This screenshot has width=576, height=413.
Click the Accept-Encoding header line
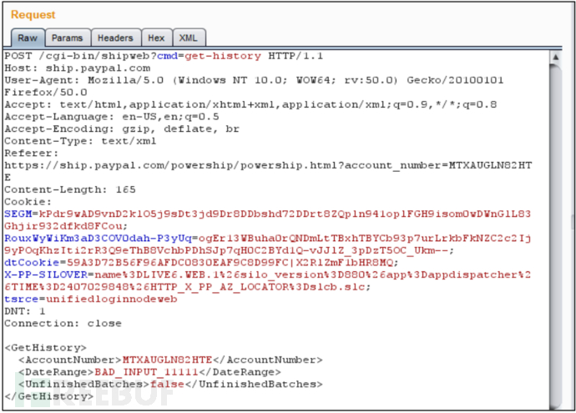coord(122,128)
